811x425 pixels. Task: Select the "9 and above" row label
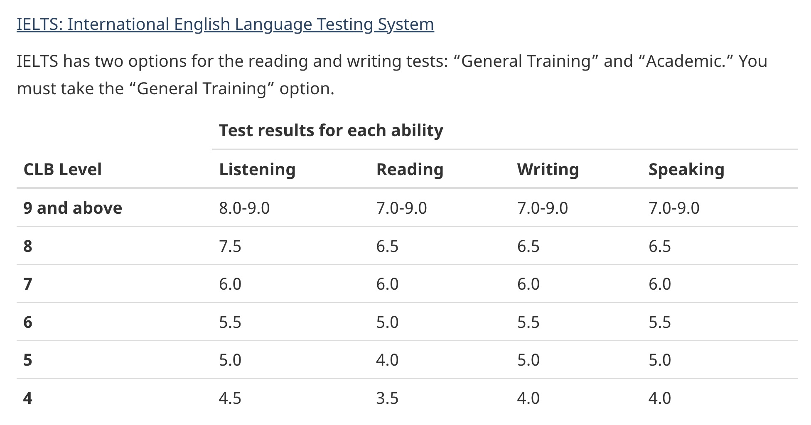[73, 208]
